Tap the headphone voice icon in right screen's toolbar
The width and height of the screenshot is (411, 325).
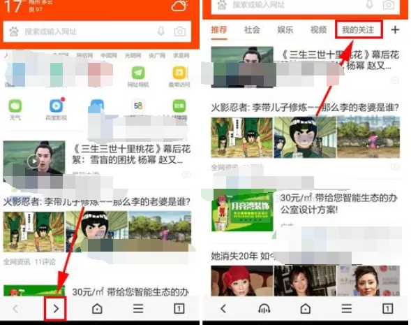point(264,309)
